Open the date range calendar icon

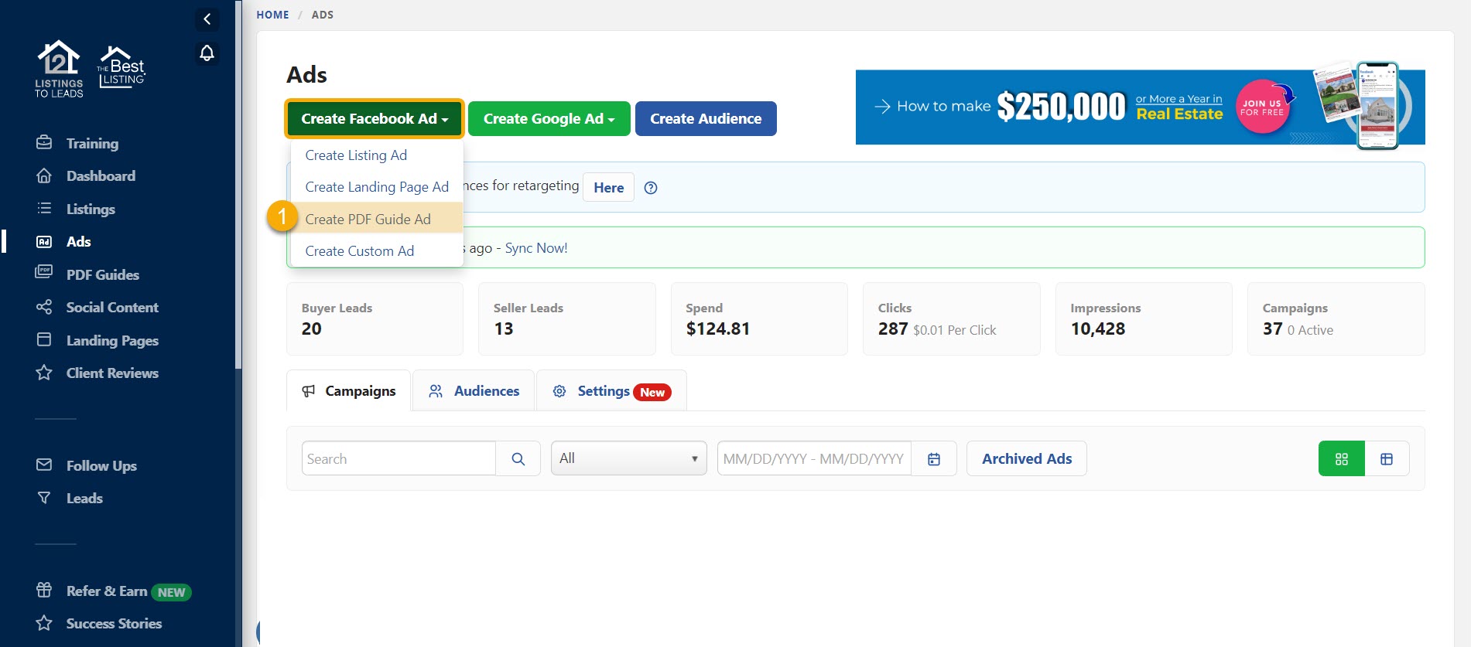pyautogui.click(x=934, y=459)
